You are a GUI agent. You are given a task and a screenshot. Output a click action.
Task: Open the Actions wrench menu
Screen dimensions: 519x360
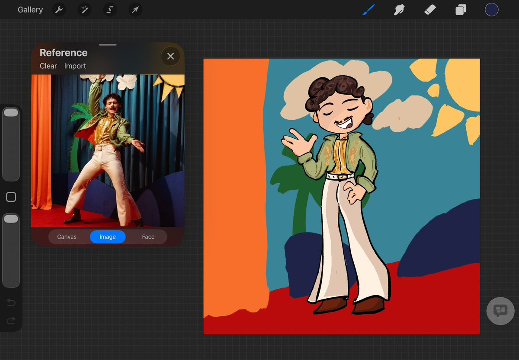[x=58, y=10]
